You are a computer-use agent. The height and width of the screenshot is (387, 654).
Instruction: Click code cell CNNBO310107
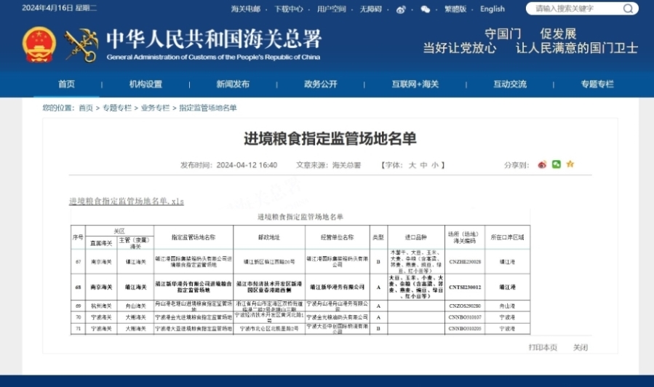[465, 317]
